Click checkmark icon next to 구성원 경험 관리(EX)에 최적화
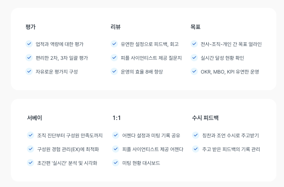Image resolution: width=284 pixels, height=187 pixels. coord(31,149)
